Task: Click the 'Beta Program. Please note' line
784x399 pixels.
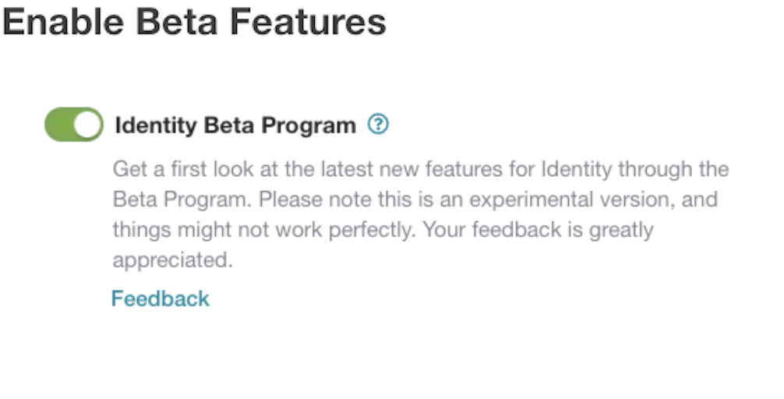Action: tap(415, 199)
